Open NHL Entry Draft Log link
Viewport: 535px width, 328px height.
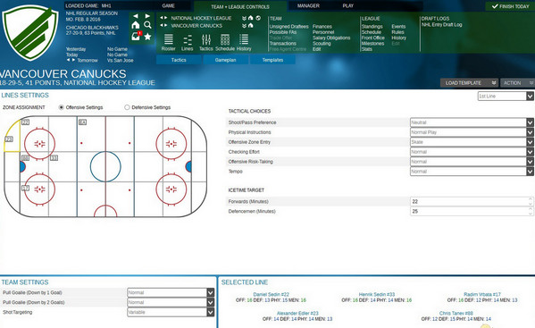[x=441, y=24]
